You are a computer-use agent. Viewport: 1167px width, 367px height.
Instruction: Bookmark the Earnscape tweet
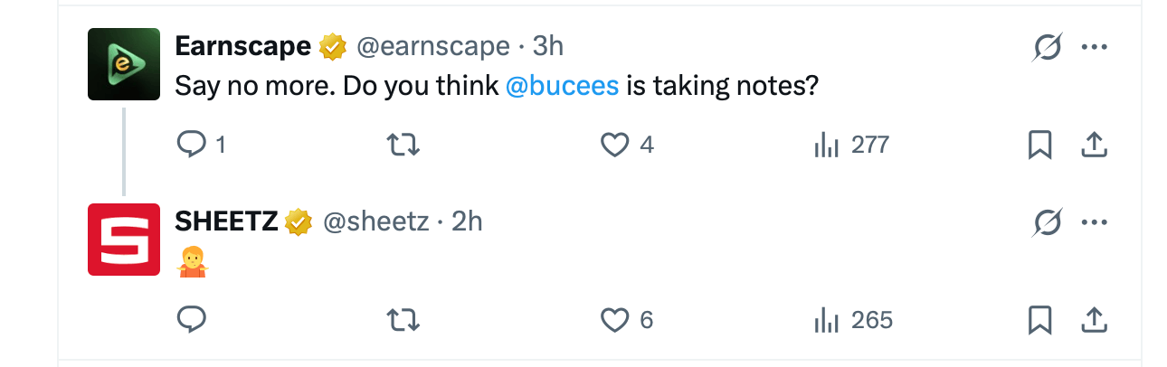click(x=1039, y=145)
